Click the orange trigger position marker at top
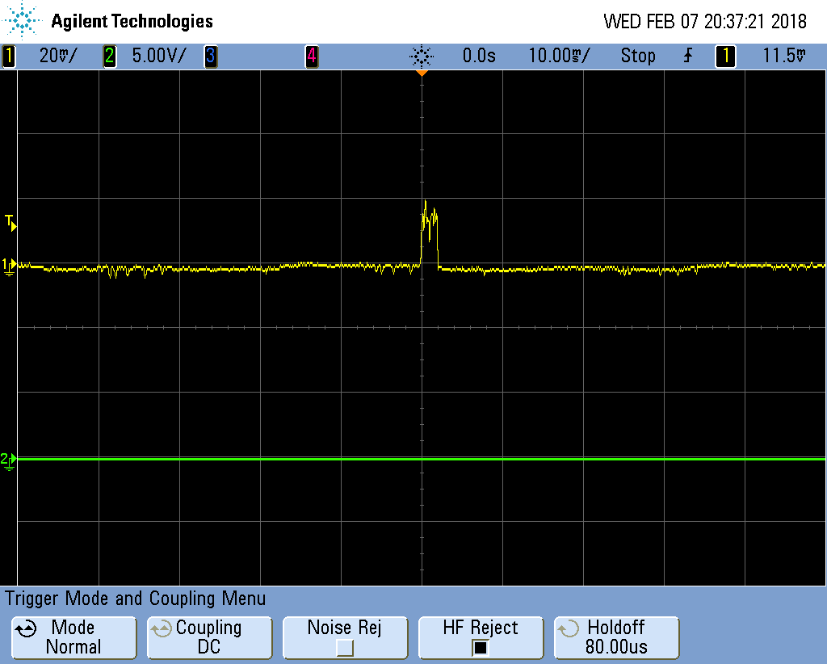The image size is (827, 664). click(422, 73)
